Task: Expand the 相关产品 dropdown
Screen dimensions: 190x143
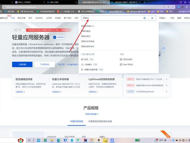Action: pos(19,30)
